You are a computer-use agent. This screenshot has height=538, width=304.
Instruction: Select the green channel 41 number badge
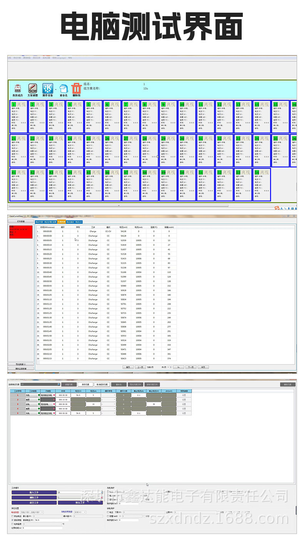[14, 173]
